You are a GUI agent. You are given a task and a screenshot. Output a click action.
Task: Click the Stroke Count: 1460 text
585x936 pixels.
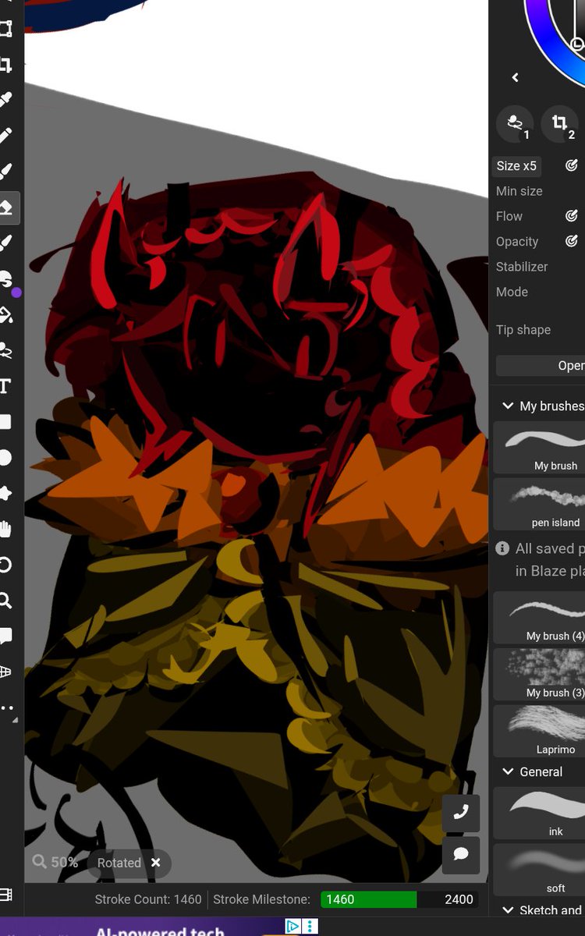(148, 899)
